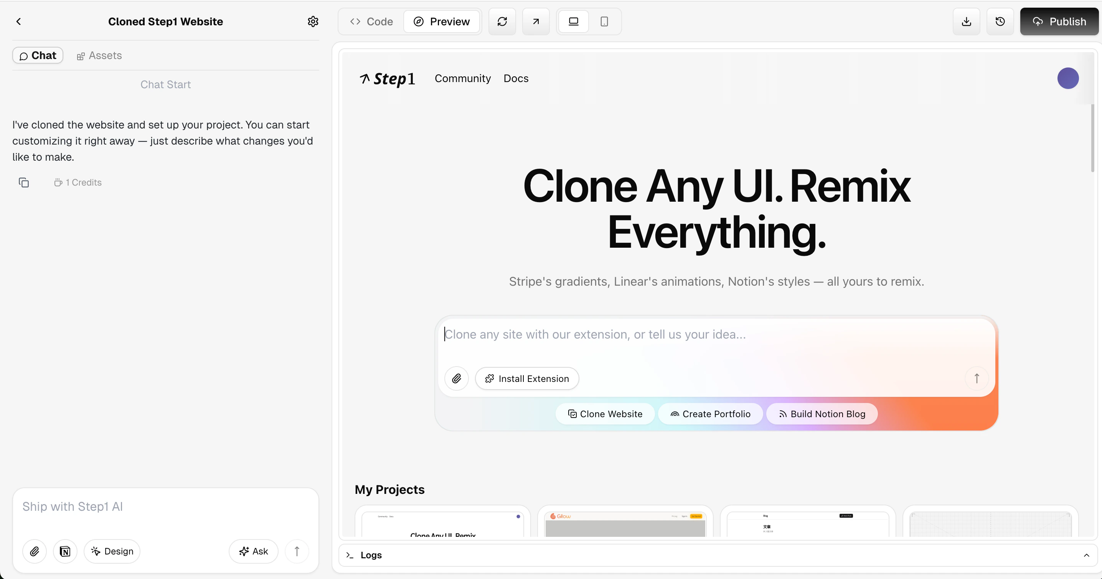Open the Assets tab
The image size is (1102, 579).
tap(99, 56)
